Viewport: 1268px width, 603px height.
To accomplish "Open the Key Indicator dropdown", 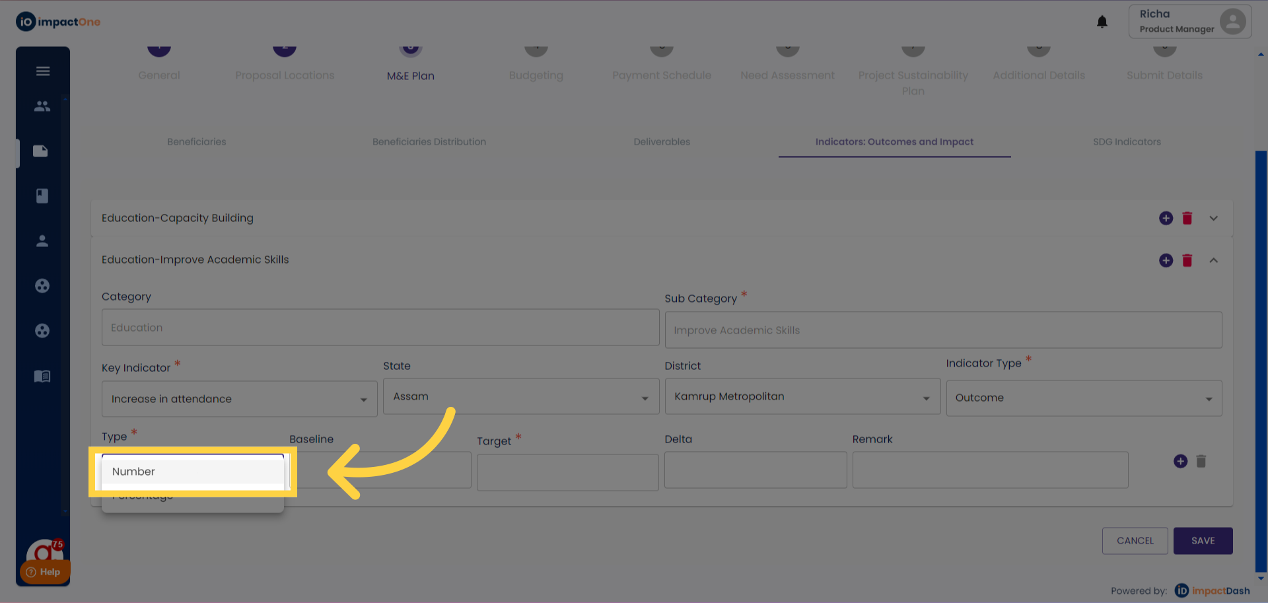I will coord(239,399).
